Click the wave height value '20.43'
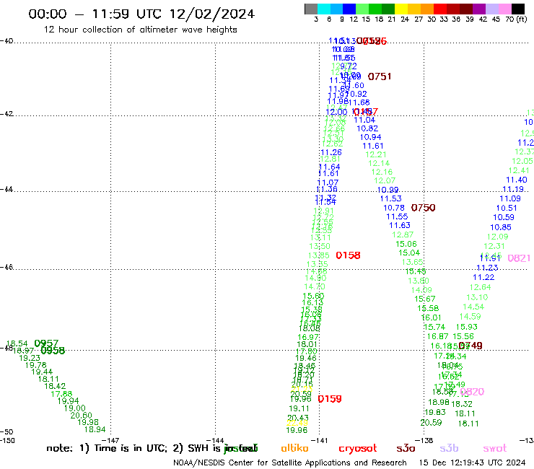 298,418
